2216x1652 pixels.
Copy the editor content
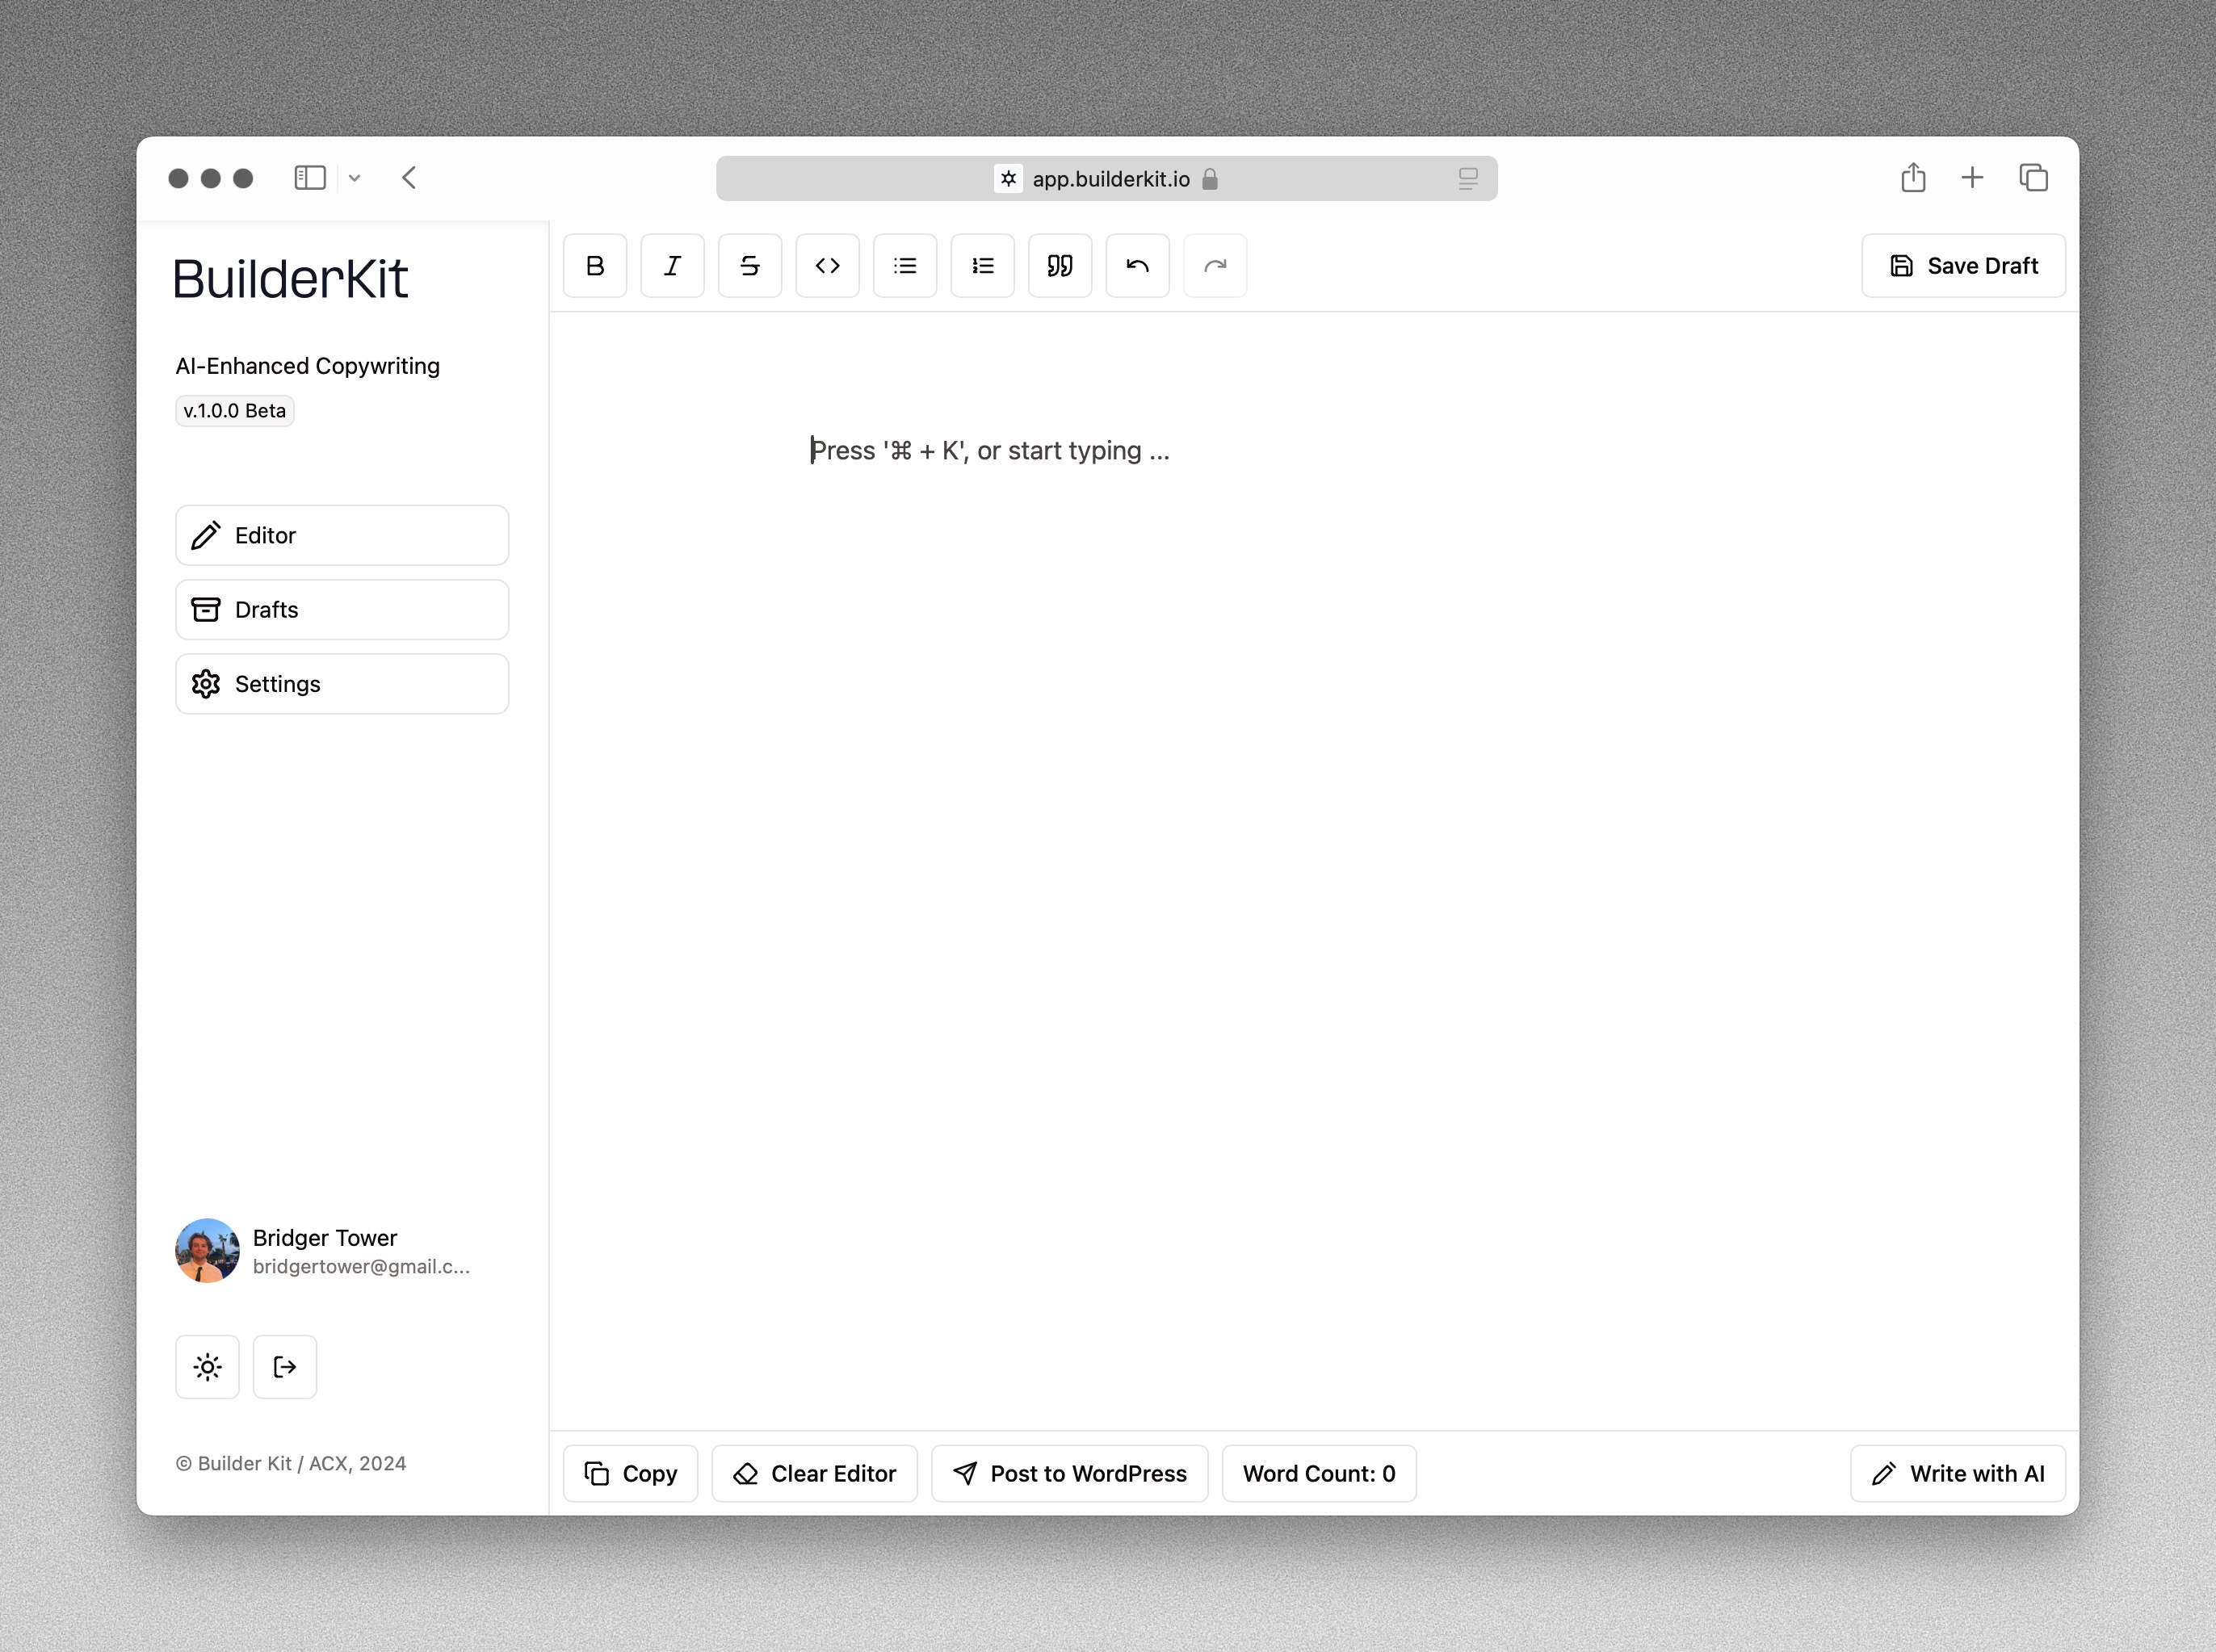click(630, 1474)
